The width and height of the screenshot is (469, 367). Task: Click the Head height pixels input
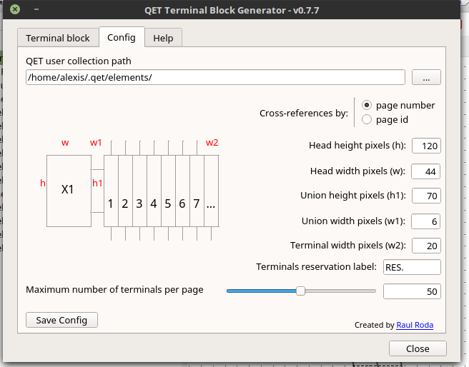(x=426, y=146)
